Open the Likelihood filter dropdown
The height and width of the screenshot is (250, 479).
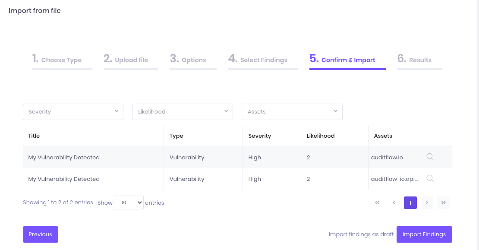point(183,112)
